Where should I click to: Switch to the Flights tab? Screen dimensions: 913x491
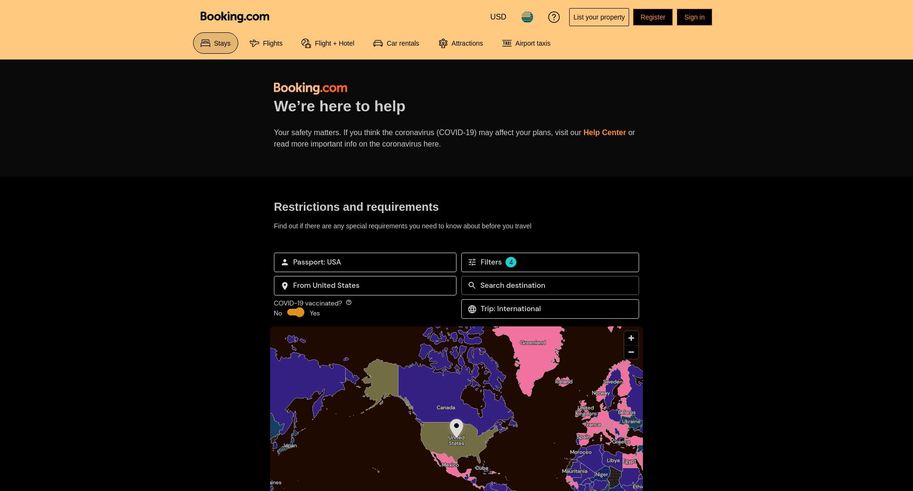point(266,43)
